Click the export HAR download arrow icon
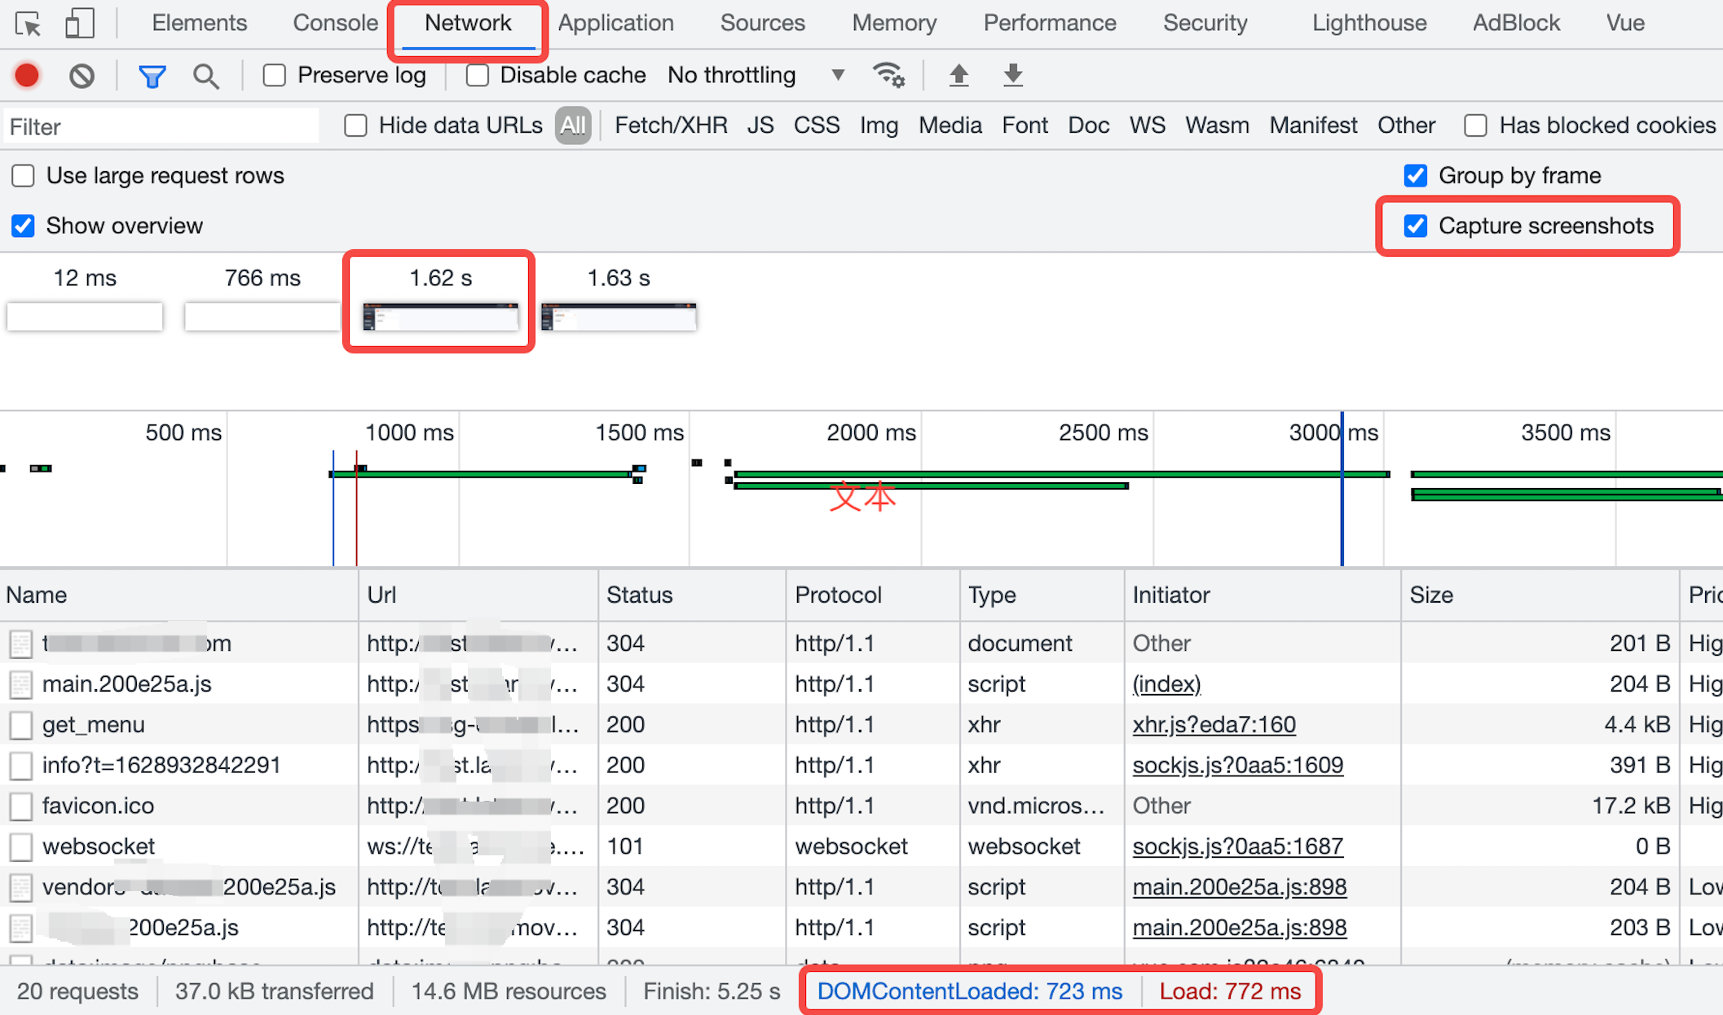 pos(1012,76)
